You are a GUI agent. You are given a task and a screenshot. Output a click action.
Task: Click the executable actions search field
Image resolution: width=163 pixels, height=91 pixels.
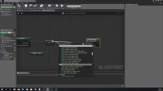[x=75, y=46]
